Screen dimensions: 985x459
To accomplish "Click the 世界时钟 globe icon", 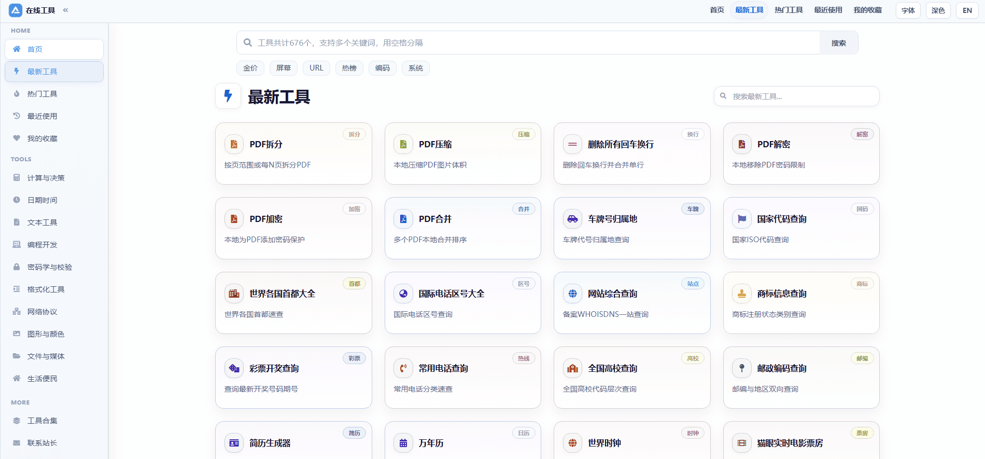I will pyautogui.click(x=572, y=443).
